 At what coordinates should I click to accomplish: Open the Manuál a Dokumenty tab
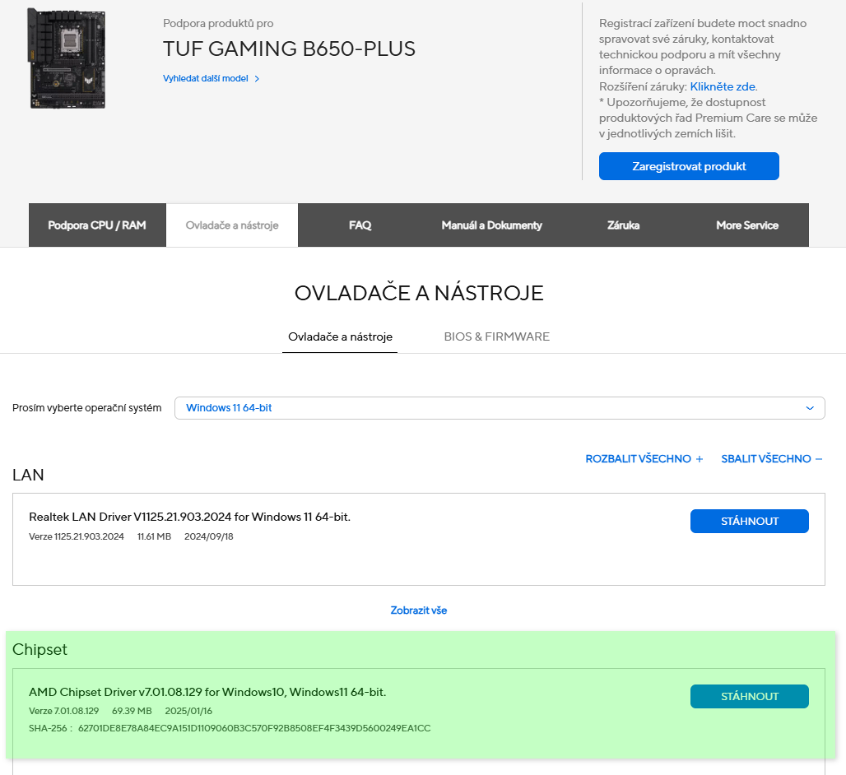coord(491,225)
